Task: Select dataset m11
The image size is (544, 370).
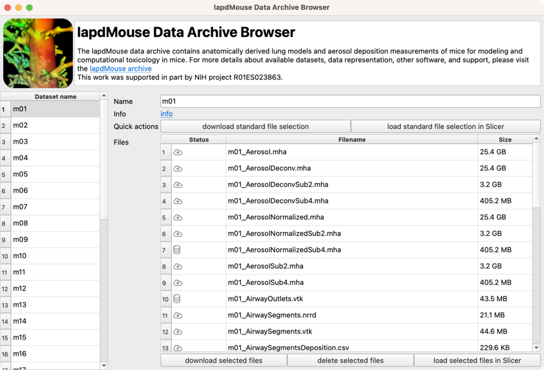Action: 55,272
